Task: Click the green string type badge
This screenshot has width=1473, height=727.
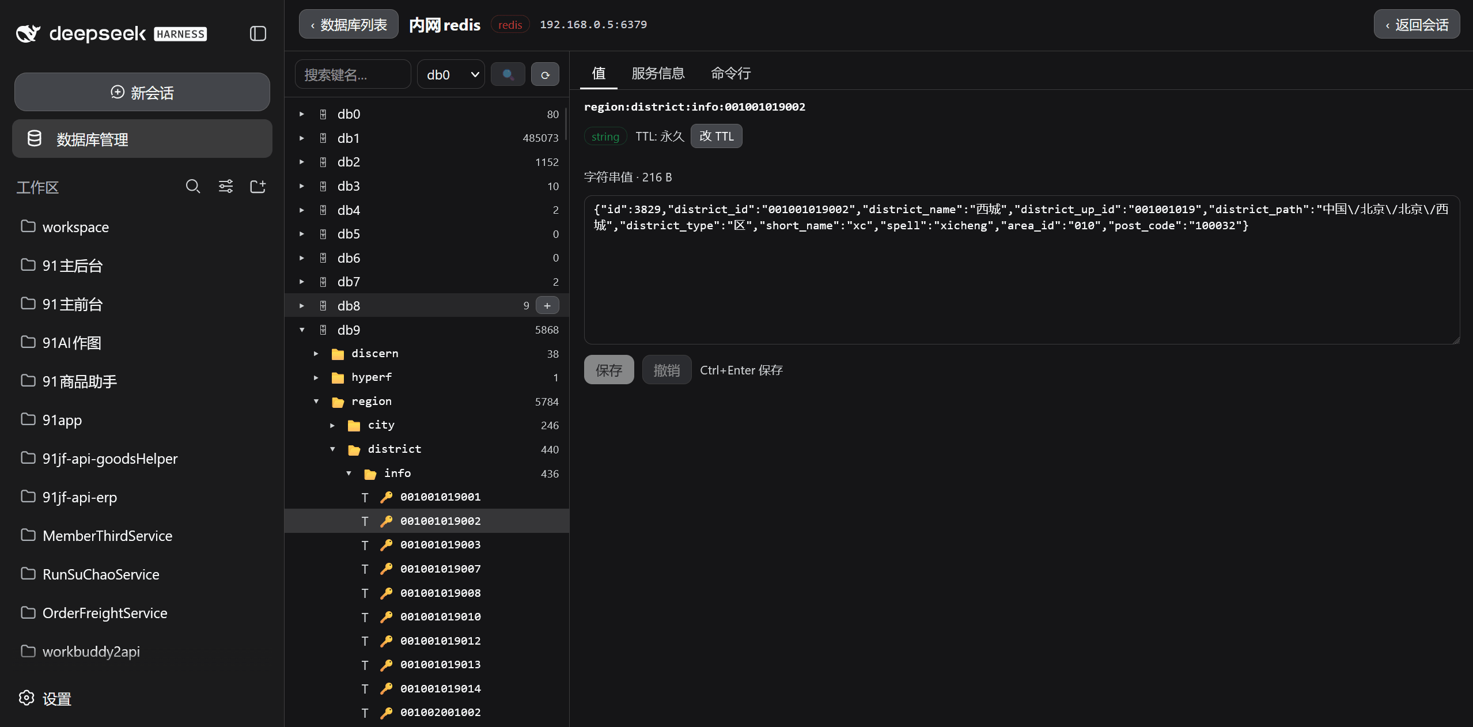Action: pos(605,137)
